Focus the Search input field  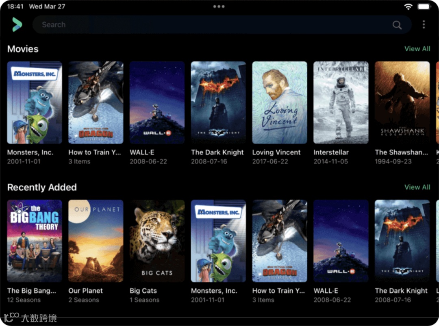222,25
